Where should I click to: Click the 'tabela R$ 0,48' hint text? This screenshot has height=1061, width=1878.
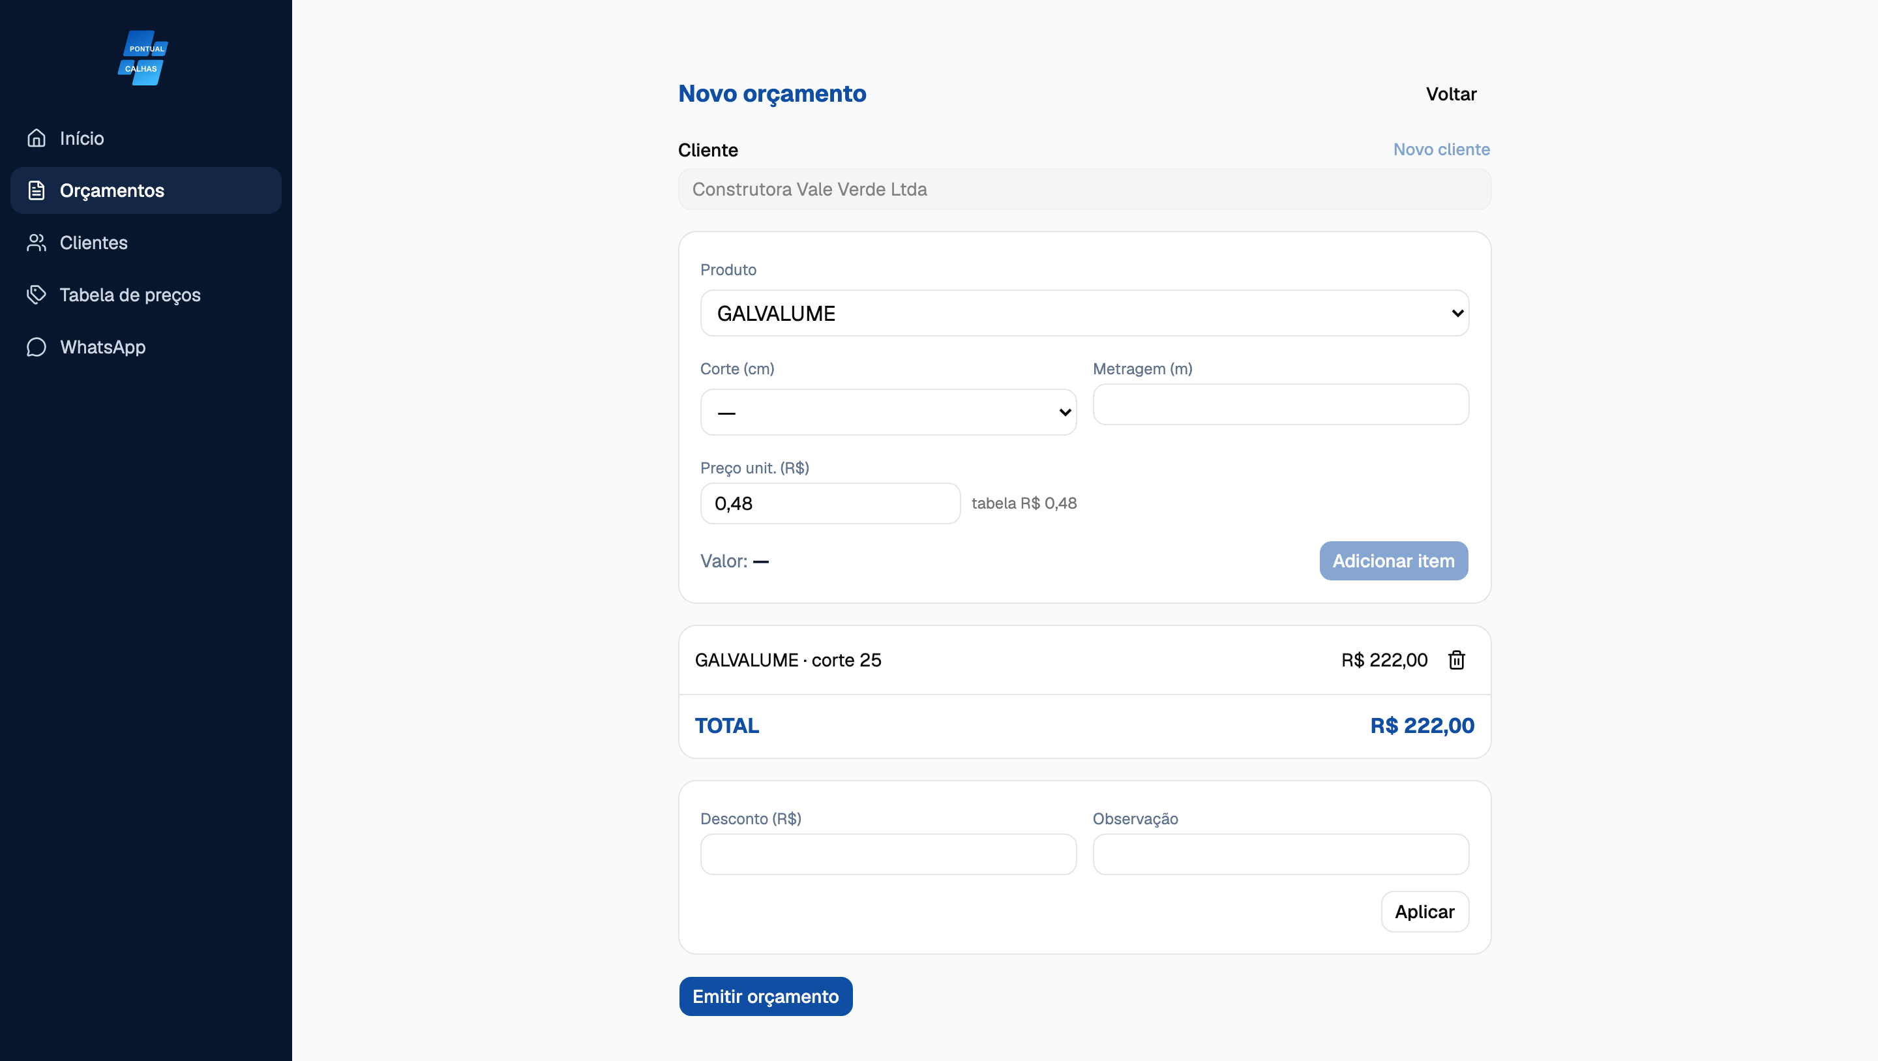(x=1024, y=503)
